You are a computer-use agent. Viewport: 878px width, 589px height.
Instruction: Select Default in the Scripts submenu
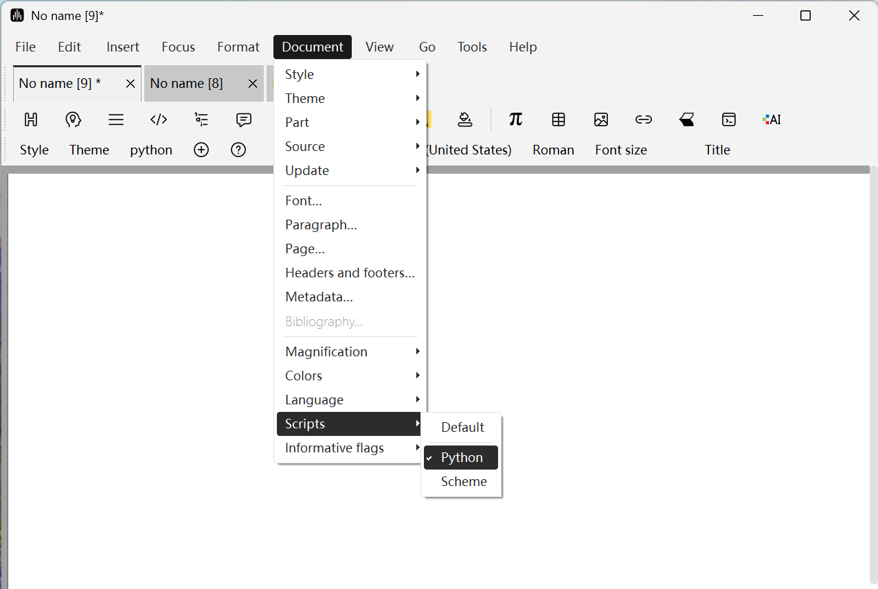point(462,427)
